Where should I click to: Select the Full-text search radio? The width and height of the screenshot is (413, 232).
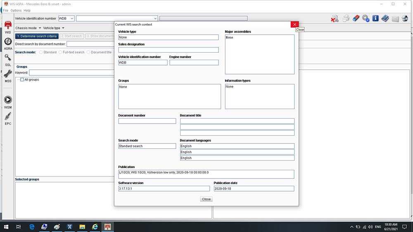click(x=60, y=52)
